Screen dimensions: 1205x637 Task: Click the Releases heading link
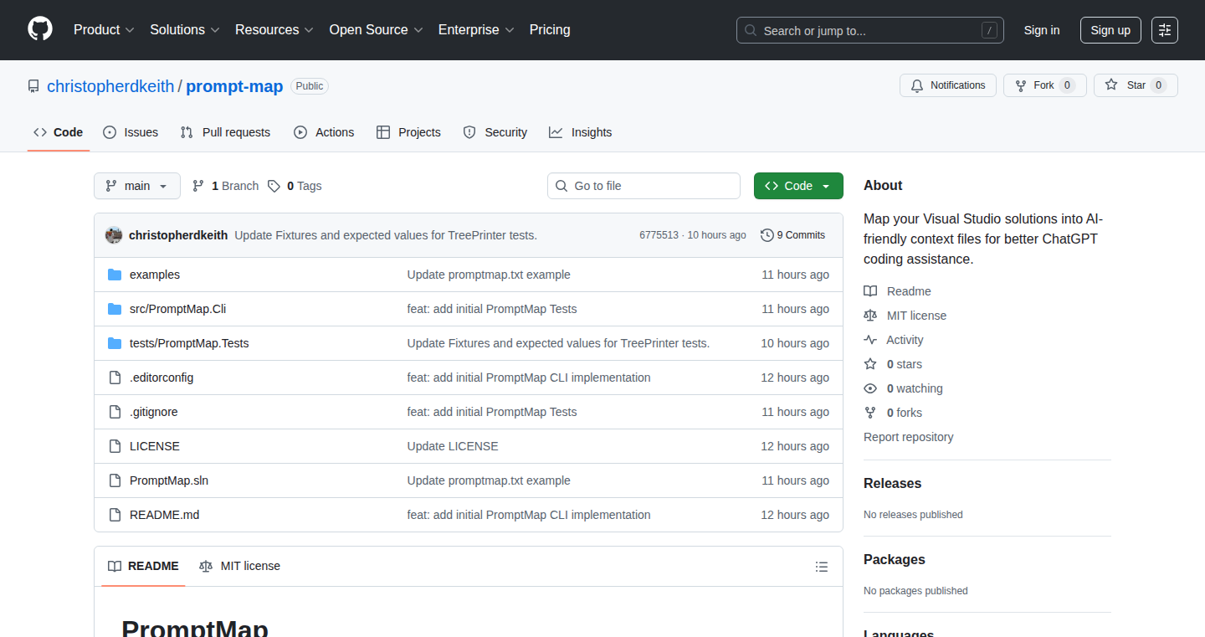892,484
